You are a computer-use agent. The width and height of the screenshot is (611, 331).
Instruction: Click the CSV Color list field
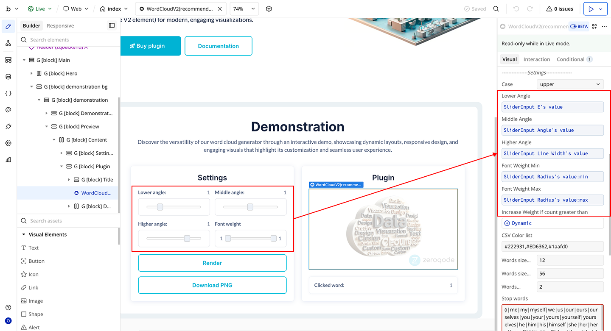(x=552, y=246)
